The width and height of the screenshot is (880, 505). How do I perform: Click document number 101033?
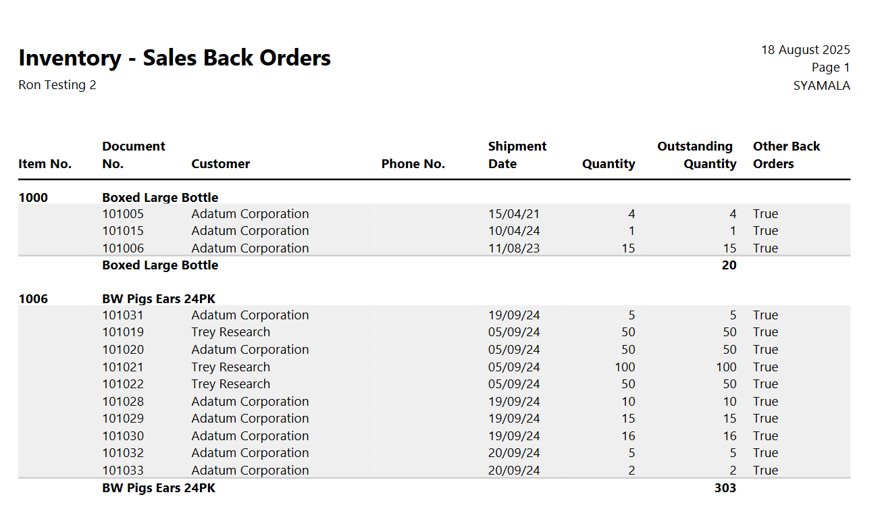tap(123, 471)
